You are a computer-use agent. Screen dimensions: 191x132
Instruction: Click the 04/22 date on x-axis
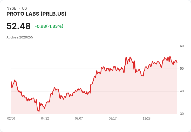[x=45, y=118]
